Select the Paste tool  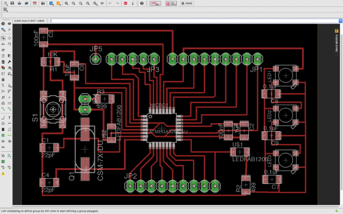point(10,56)
